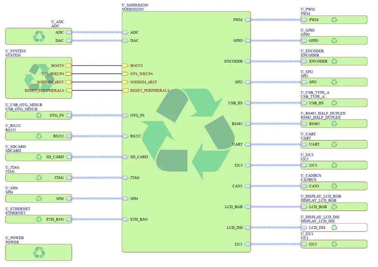Select the recycle icon in the CANBUS block
This screenshot has height=267, width=378.
point(334,186)
